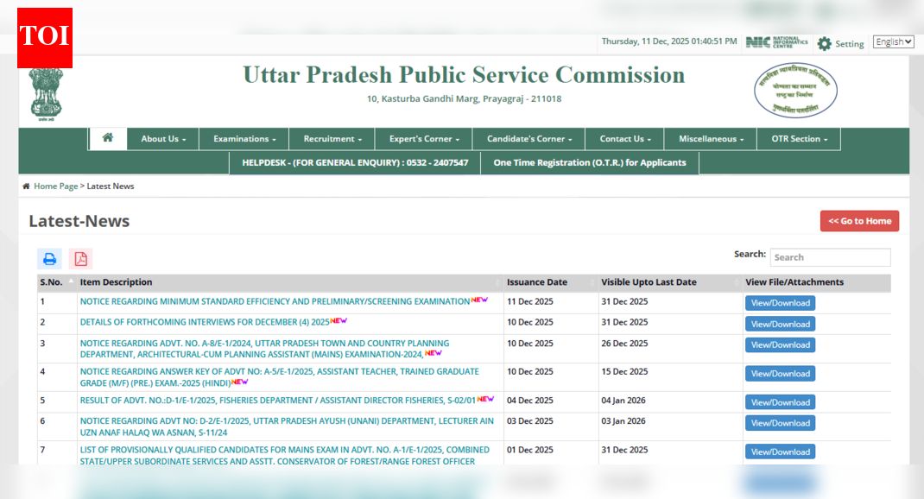
Task: Click the printer icon above the news table
Action: [x=49, y=258]
